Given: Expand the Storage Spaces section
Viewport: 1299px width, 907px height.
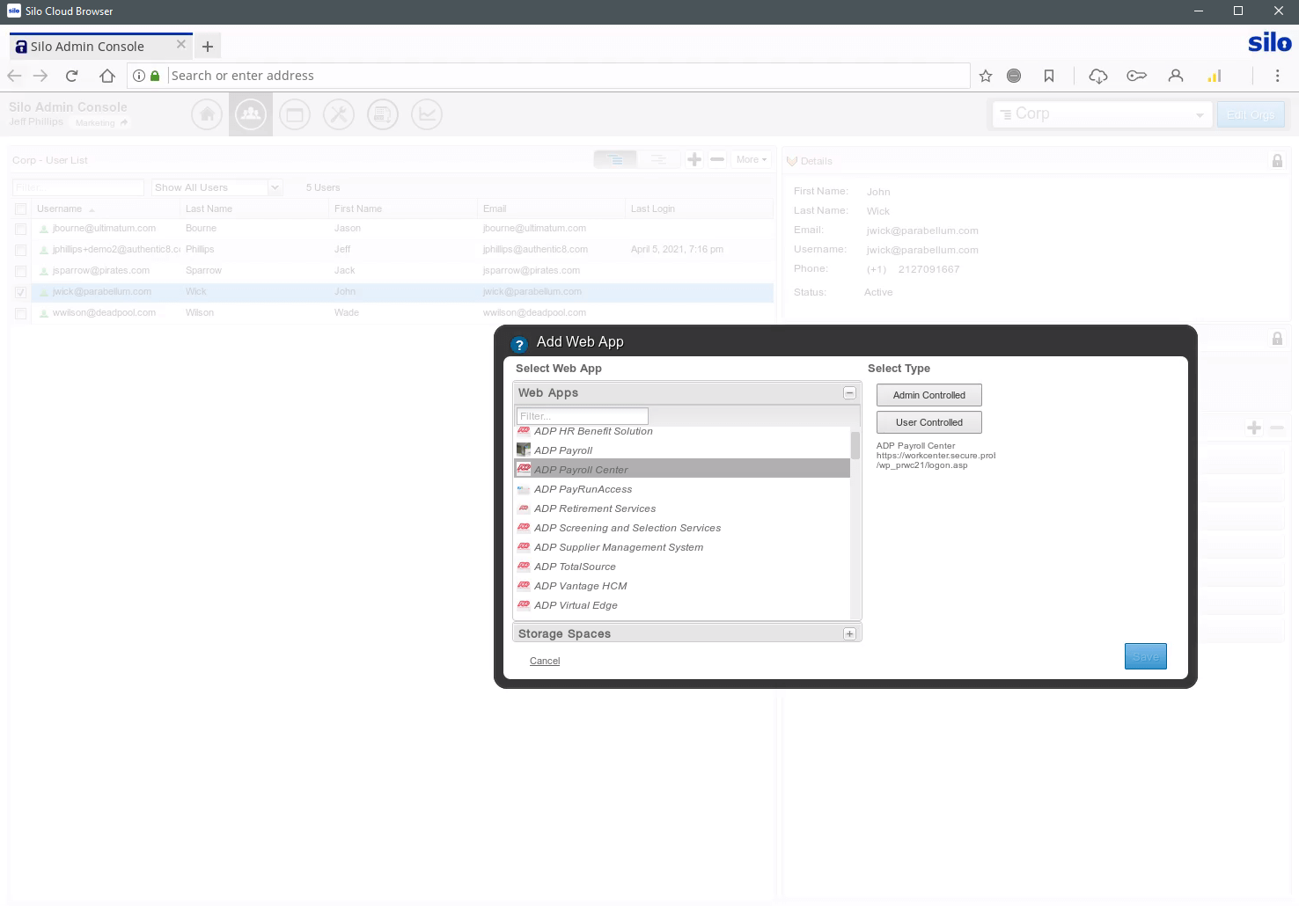Looking at the screenshot, I should point(849,633).
